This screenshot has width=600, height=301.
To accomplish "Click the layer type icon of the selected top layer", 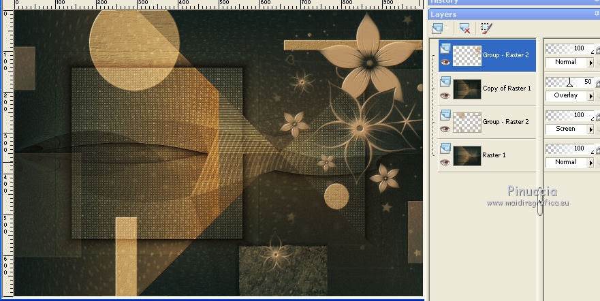I will tap(445, 48).
